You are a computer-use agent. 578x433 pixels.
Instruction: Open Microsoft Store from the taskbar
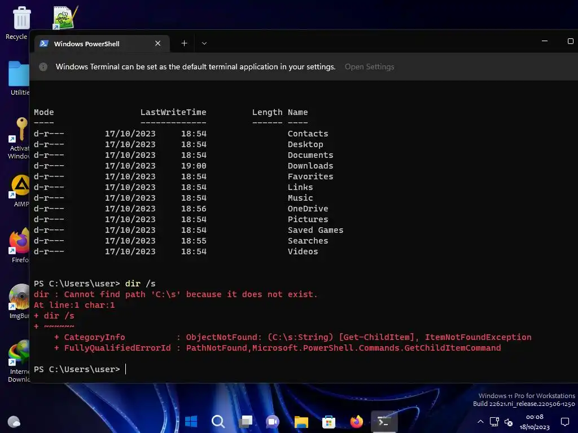329,421
